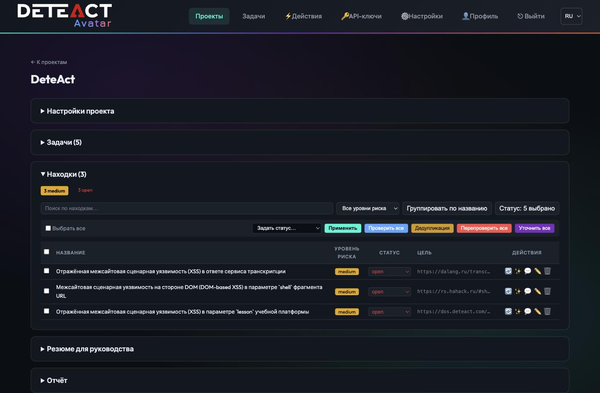Open 'Настройки' nav item
Screen dimensions: 600x393
(422, 16)
